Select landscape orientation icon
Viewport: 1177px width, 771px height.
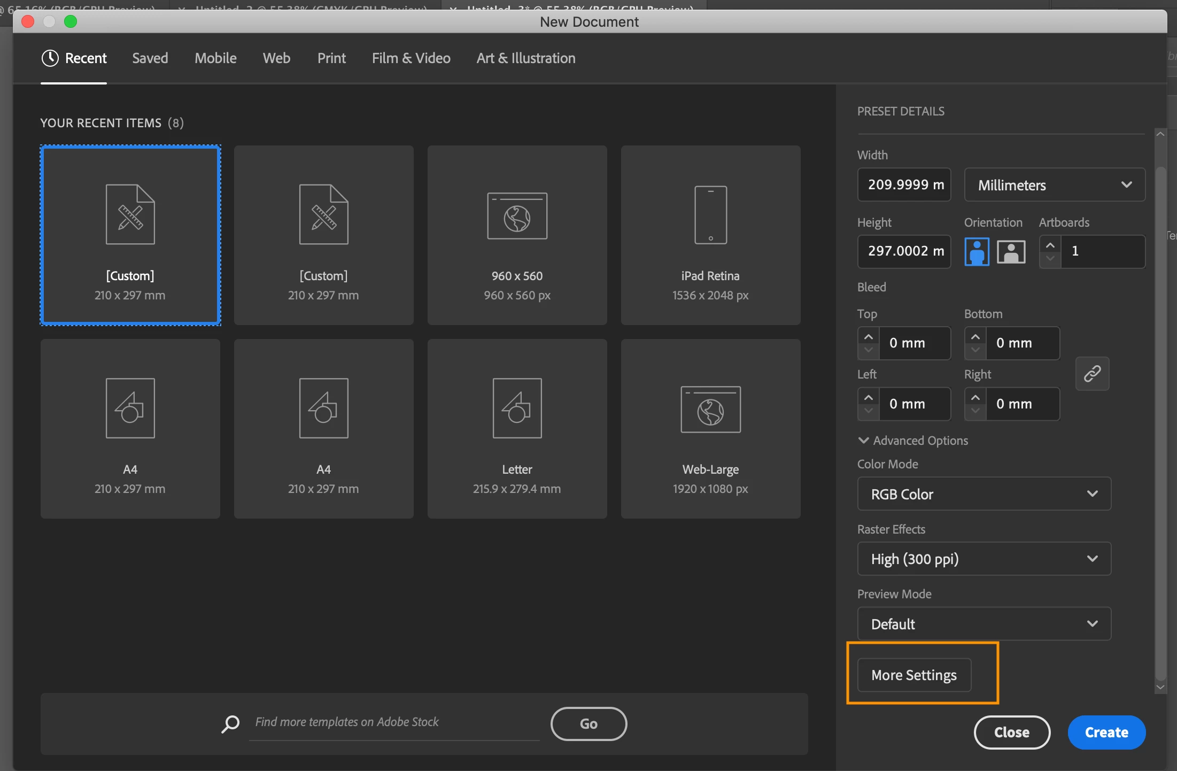click(x=1011, y=252)
